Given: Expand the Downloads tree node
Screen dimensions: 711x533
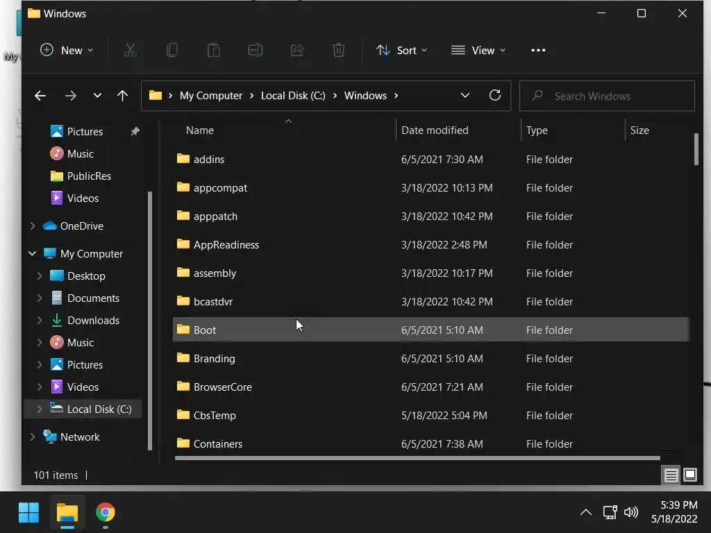Looking at the screenshot, I should 40,321.
